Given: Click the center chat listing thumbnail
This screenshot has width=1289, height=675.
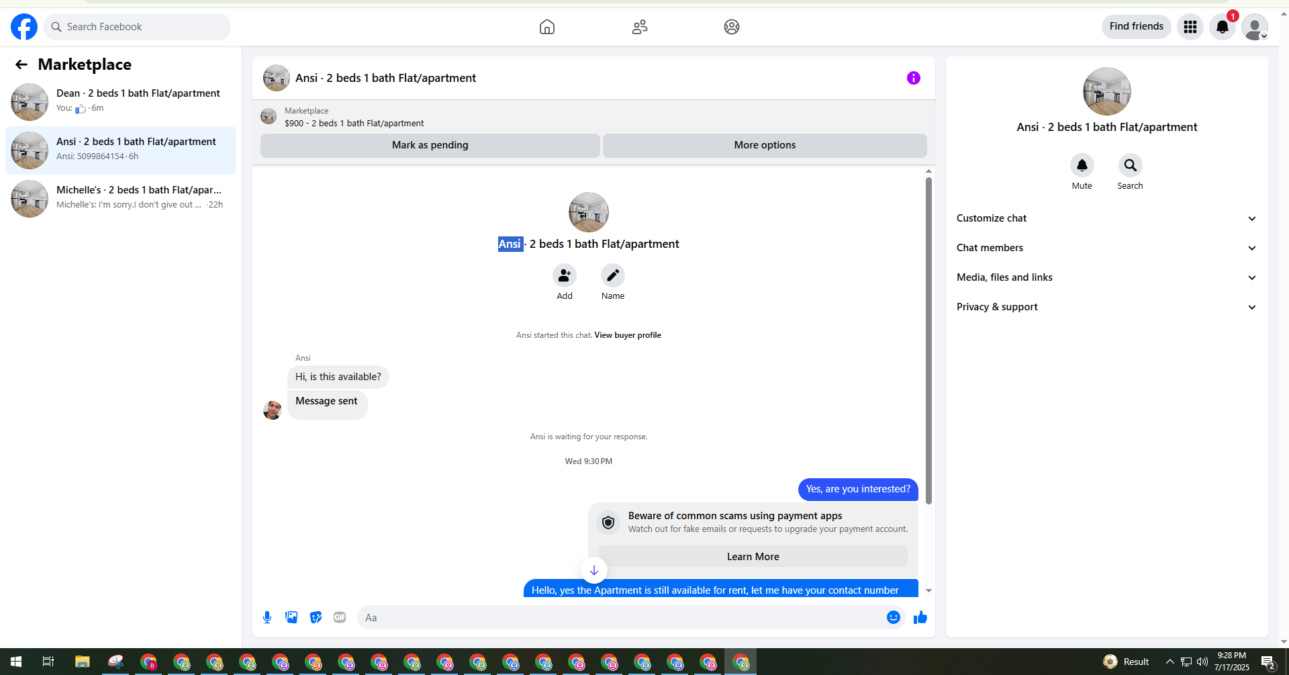Looking at the screenshot, I should point(589,212).
